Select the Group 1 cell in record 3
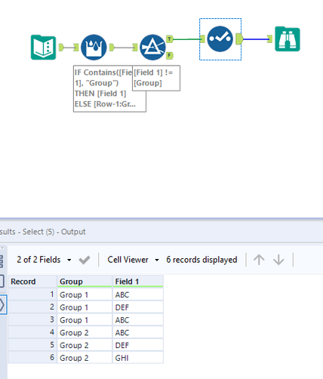Image resolution: width=323 pixels, height=379 pixels. [85, 320]
